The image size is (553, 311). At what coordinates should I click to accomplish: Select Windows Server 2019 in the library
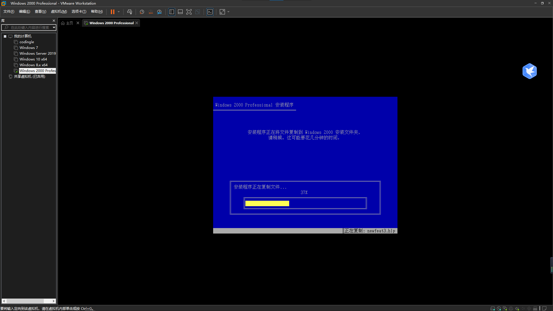37,54
